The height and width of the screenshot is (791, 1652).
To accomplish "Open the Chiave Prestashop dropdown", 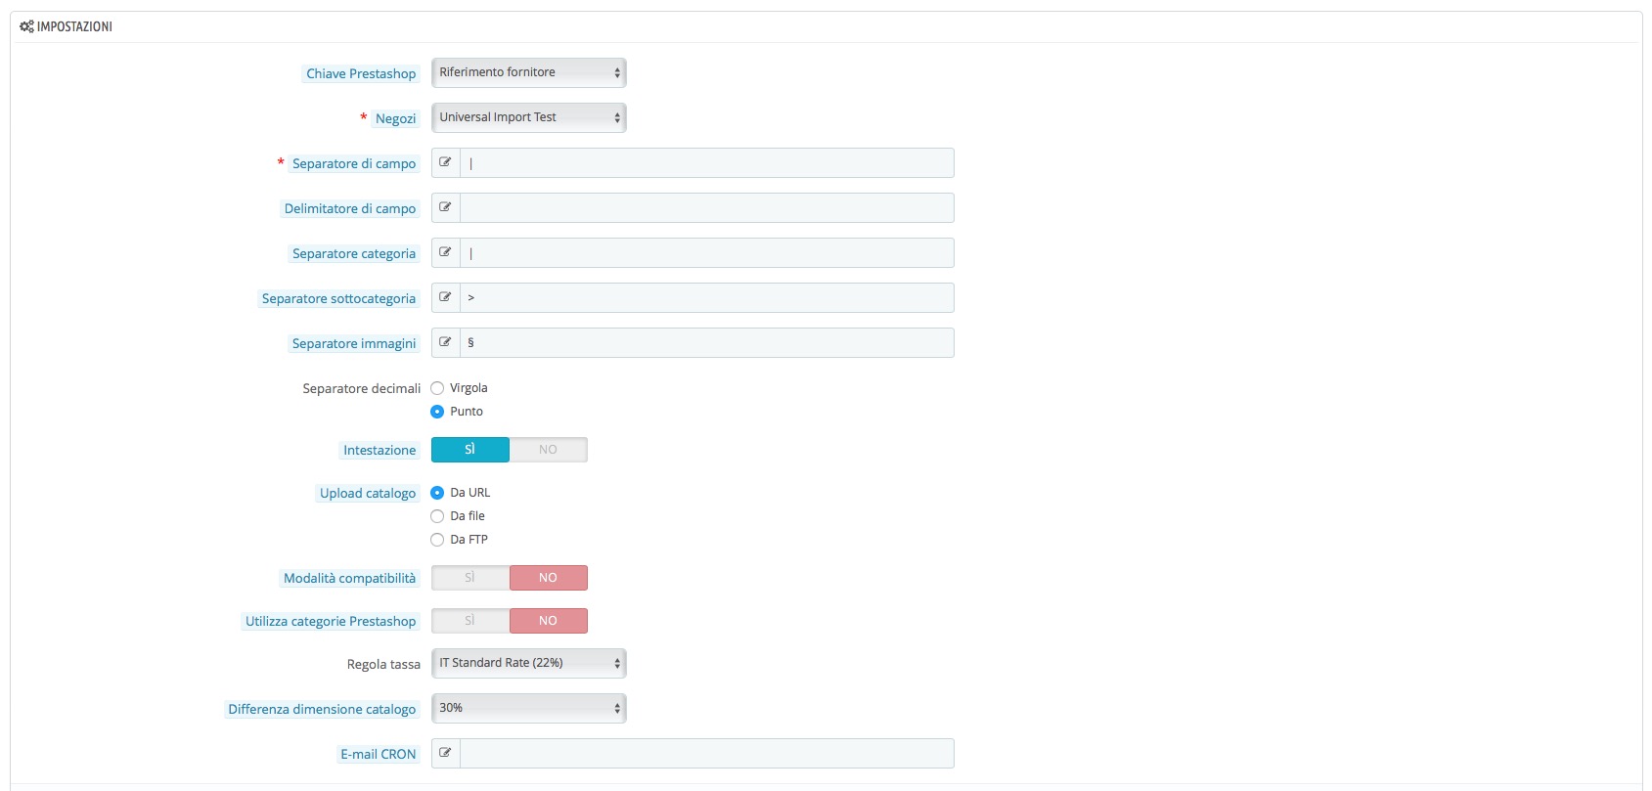I will [529, 72].
